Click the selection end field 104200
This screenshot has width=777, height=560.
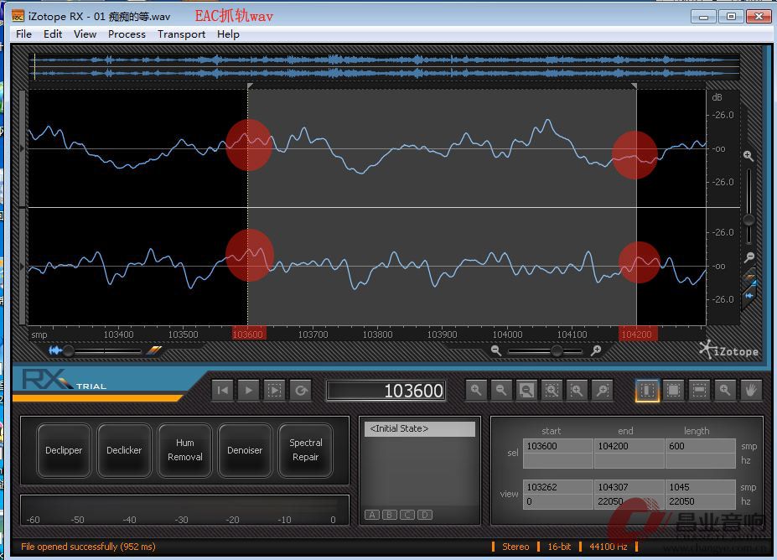pyautogui.click(x=629, y=446)
